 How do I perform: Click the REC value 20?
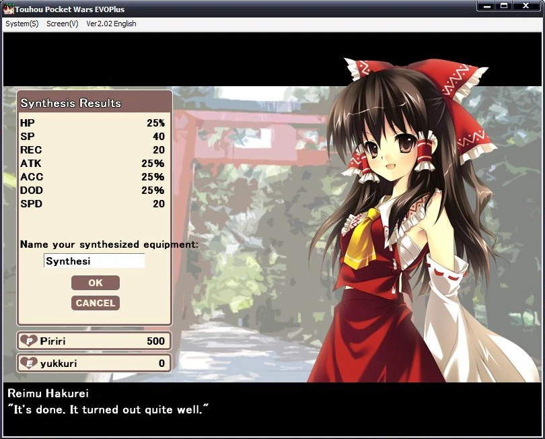click(159, 150)
